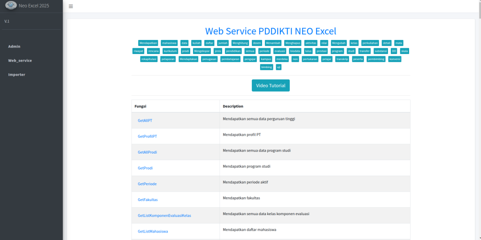Filter by the substansi tag
Image resolution: width=481 pixels, height=240 pixels.
(x=380, y=51)
